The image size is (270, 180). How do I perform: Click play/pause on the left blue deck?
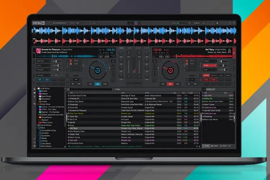point(98,84)
